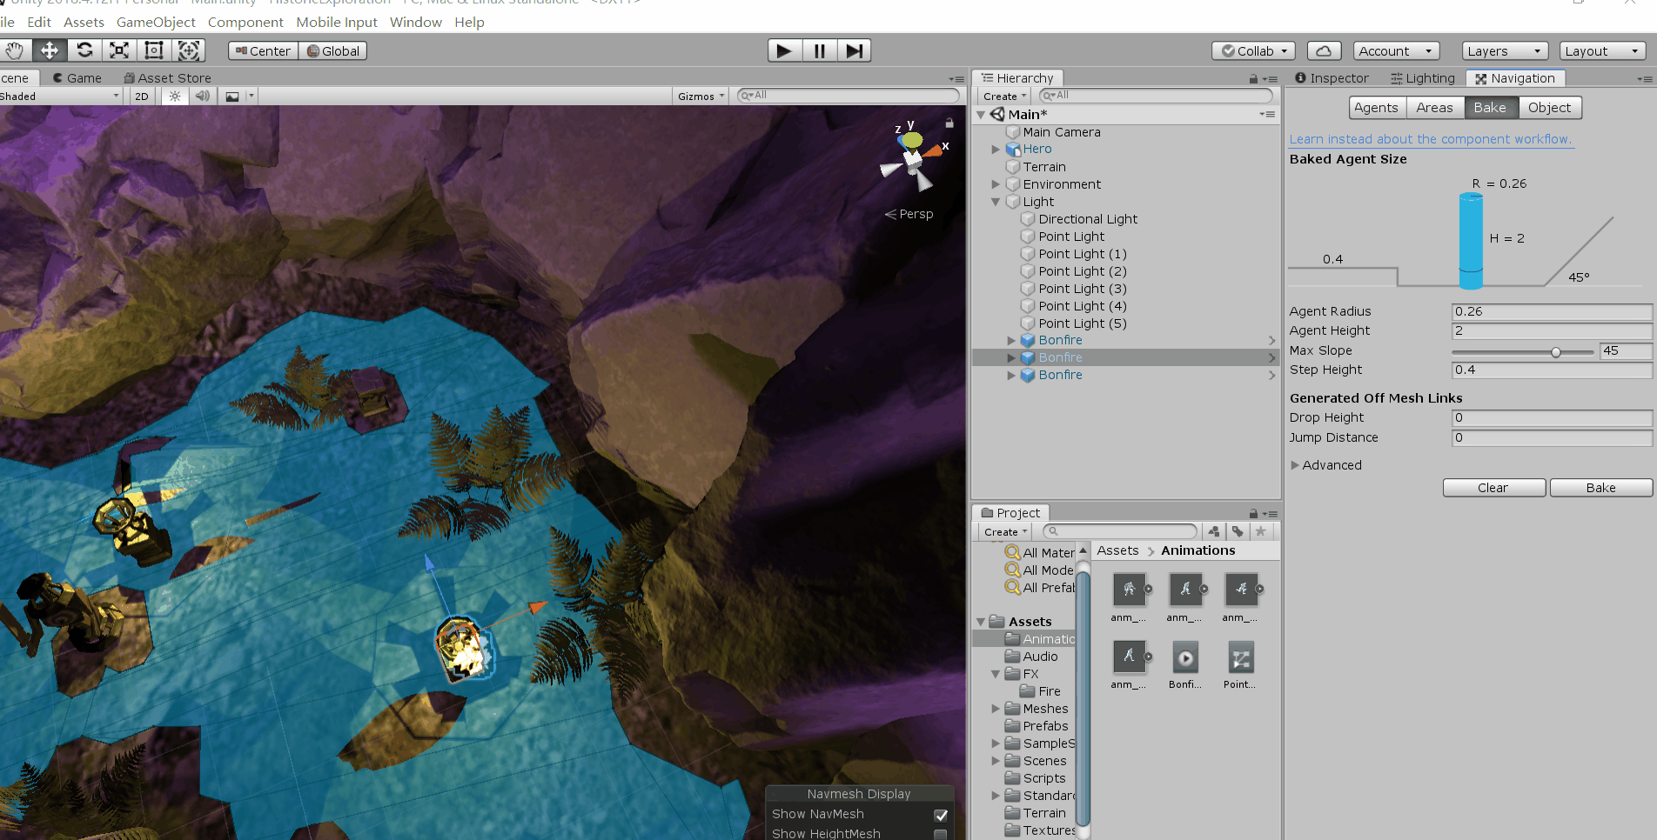Enable 2D view mode in the Scene view

(140, 96)
